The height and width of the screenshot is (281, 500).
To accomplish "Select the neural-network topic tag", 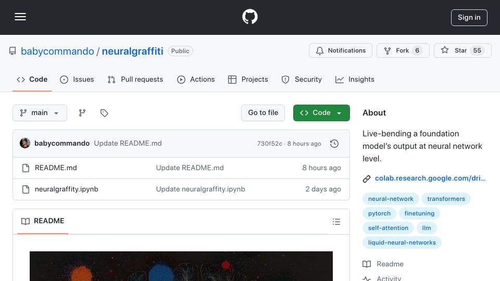I will (391, 199).
